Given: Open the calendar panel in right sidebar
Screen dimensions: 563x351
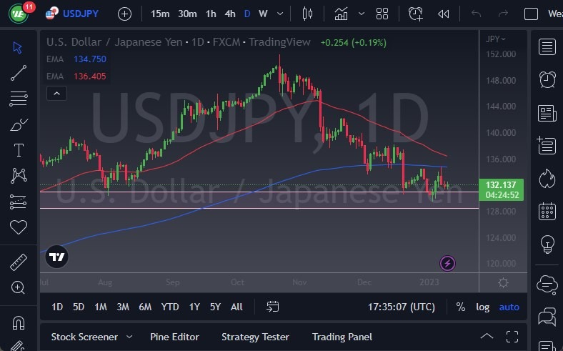Looking at the screenshot, I should click(x=548, y=211).
